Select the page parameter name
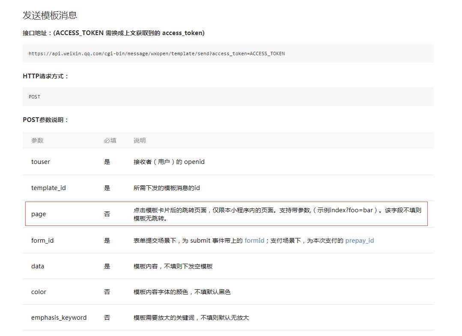This screenshot has height=336, width=462. [x=39, y=214]
